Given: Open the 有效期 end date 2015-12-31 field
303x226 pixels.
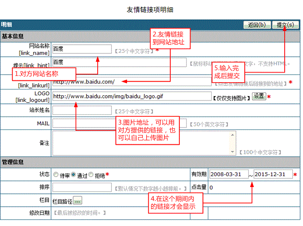Looking at the screenshot, I should coord(273,174).
